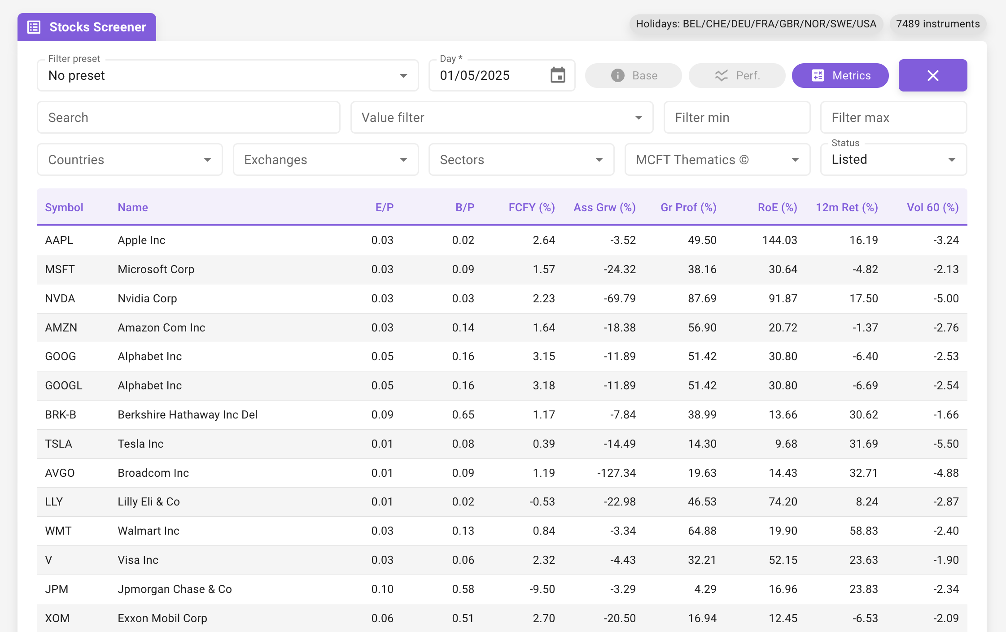Viewport: 1006px width, 632px height.
Task: Switch to the Perf. view
Action: click(737, 75)
